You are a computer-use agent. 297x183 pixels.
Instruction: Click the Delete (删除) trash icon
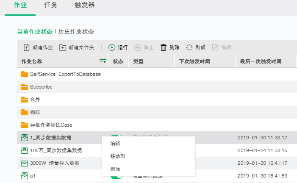(164, 47)
